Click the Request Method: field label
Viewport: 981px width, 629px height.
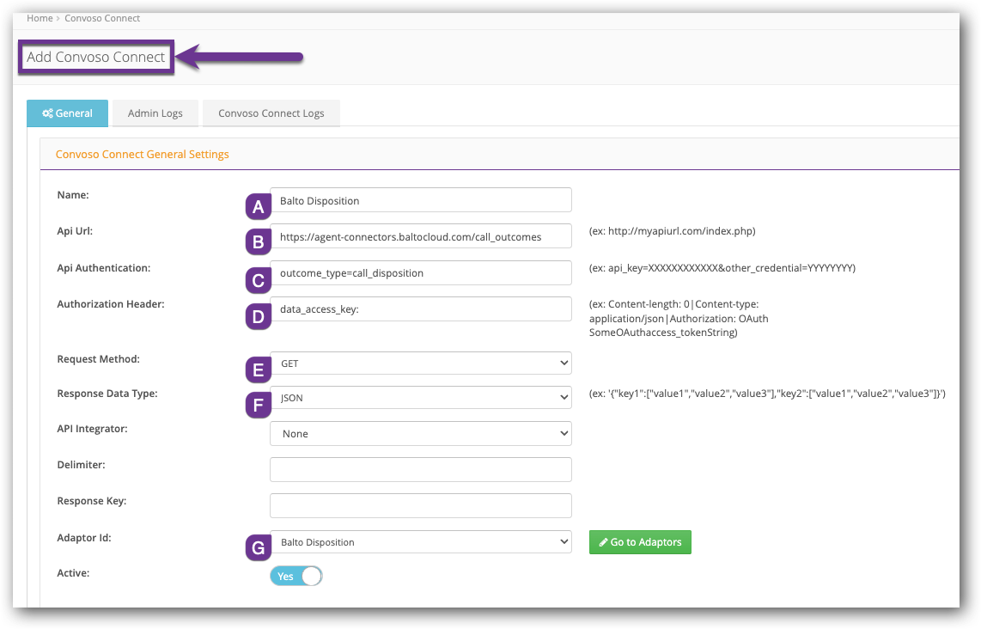pyautogui.click(x=98, y=359)
